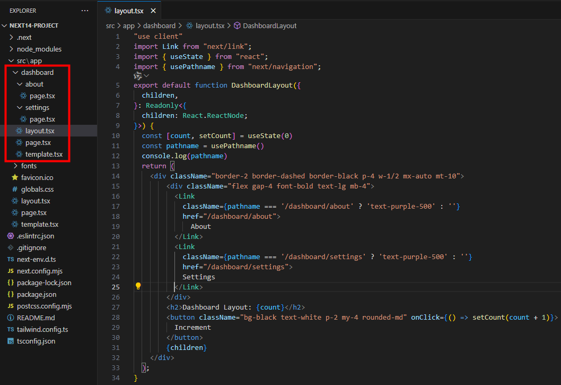Screen dimensions: 561x385
Task: Click React.ReactNode type on line 8
Action: coord(213,115)
